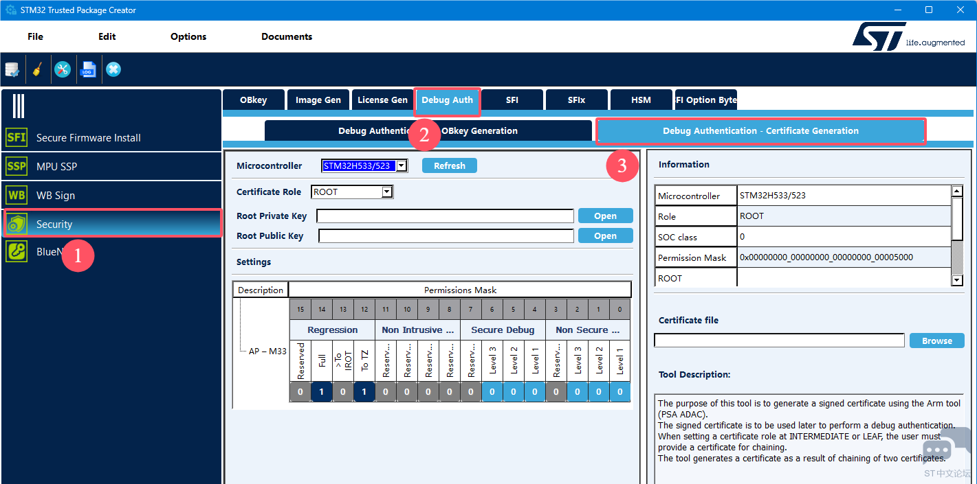Toggle bit 4 Secure Debug Level 1

[535, 392]
